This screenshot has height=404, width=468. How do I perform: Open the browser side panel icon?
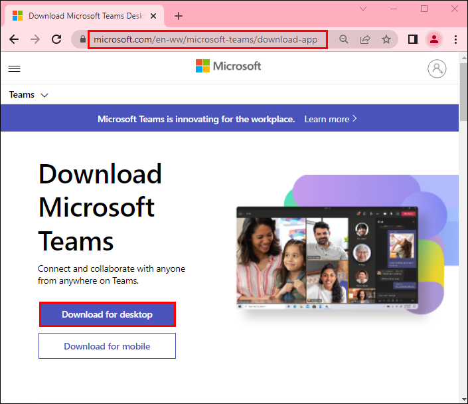coord(413,39)
